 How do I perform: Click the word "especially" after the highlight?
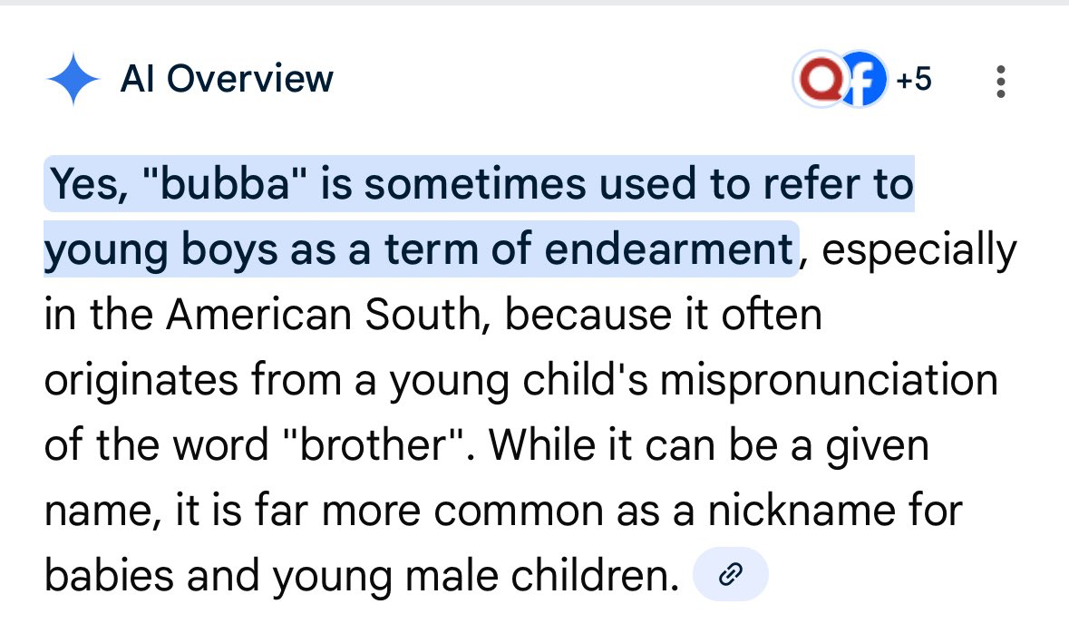click(x=918, y=250)
